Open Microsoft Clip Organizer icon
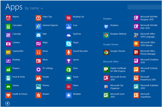Screen dimensions: 162x107 coord(106,87)
